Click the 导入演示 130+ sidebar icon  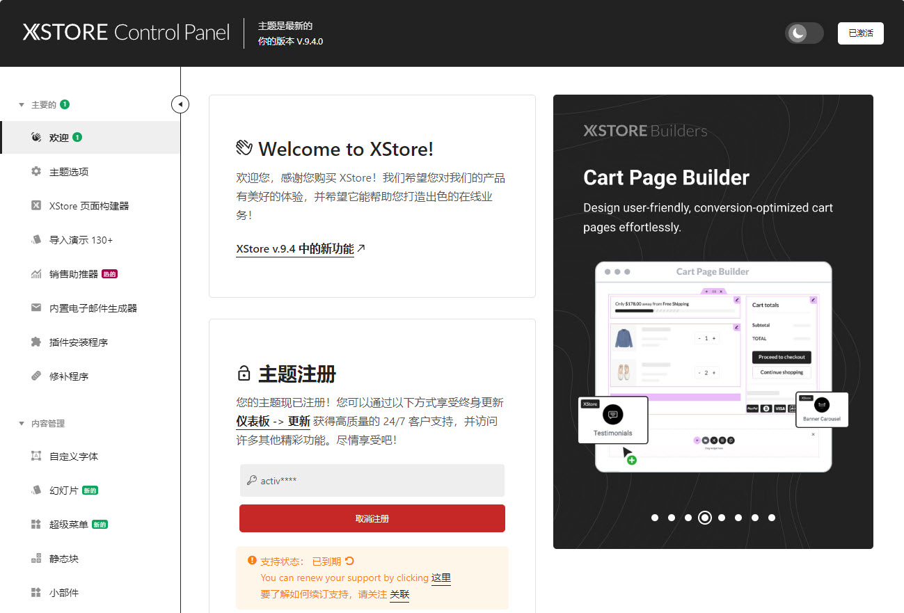point(36,239)
